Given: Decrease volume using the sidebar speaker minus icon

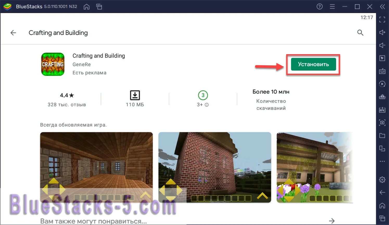Looking at the screenshot, I should (382, 45).
